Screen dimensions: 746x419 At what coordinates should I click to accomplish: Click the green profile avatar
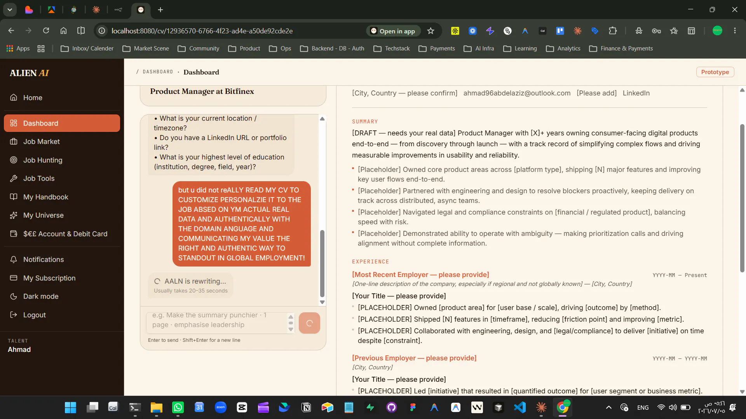tap(717, 31)
